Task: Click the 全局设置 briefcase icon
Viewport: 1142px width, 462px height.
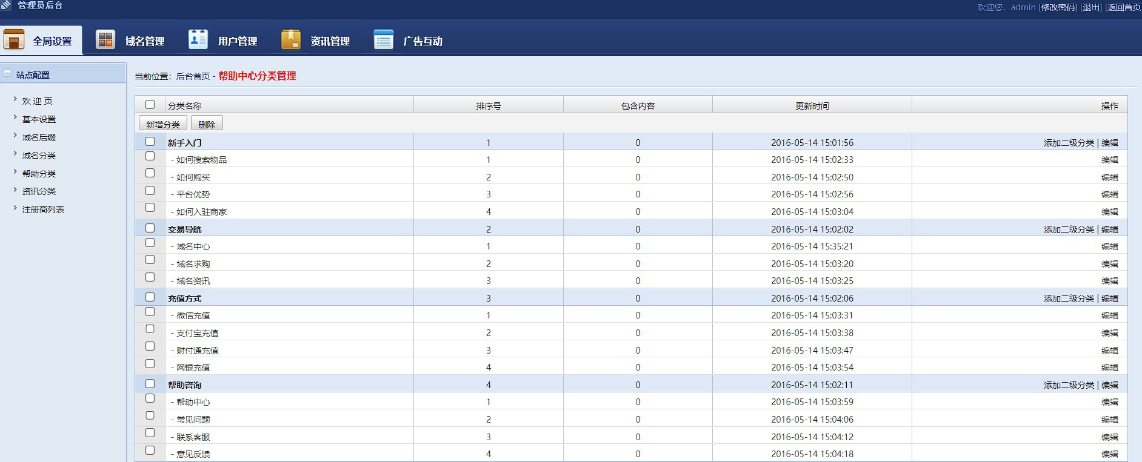Action: (x=14, y=40)
